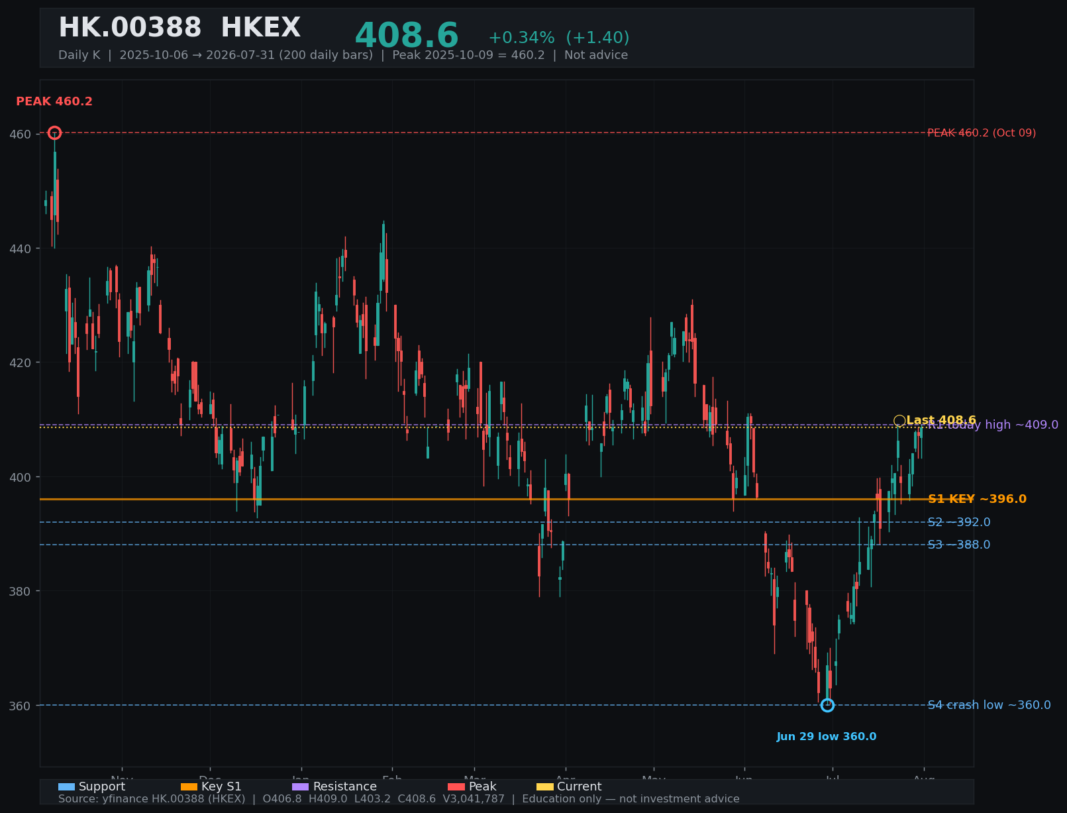Click the 'Peak' legend label
This screenshot has height=813, width=1067.
click(x=483, y=787)
